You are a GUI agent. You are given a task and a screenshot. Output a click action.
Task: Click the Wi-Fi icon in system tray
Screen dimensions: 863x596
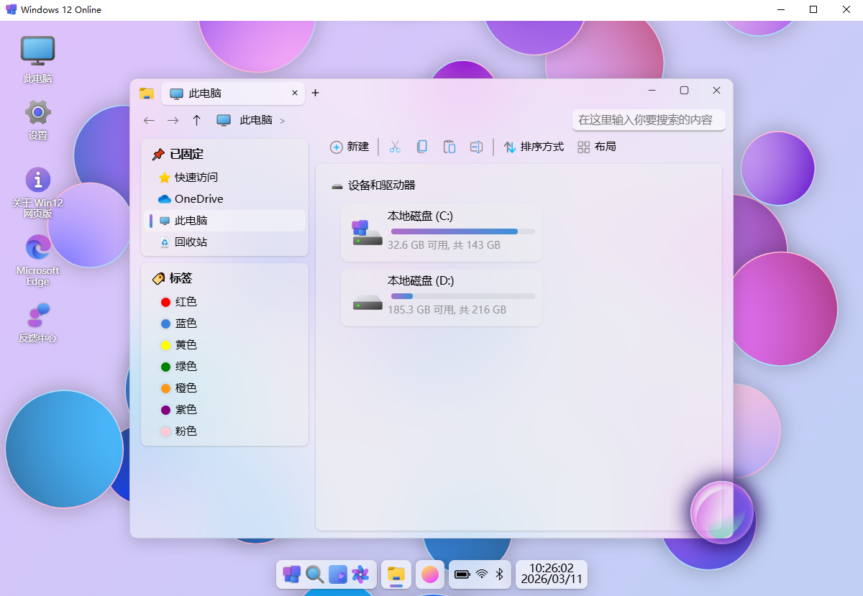click(x=482, y=574)
